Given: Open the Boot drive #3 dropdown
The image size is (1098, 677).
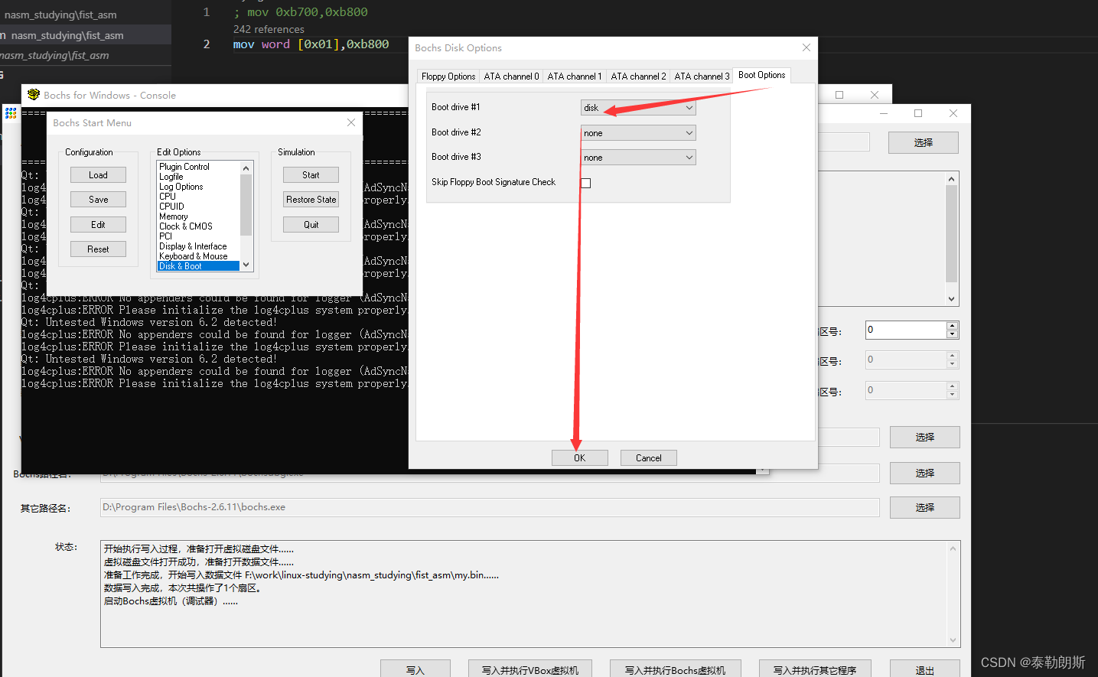Looking at the screenshot, I should pyautogui.click(x=638, y=158).
